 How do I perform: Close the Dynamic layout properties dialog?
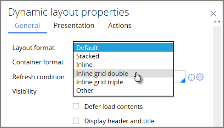click(213, 13)
